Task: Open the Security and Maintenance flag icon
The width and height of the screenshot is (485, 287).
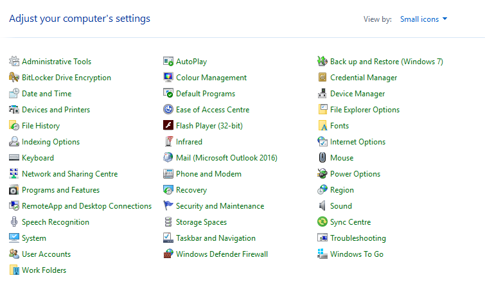Action: [168, 205]
